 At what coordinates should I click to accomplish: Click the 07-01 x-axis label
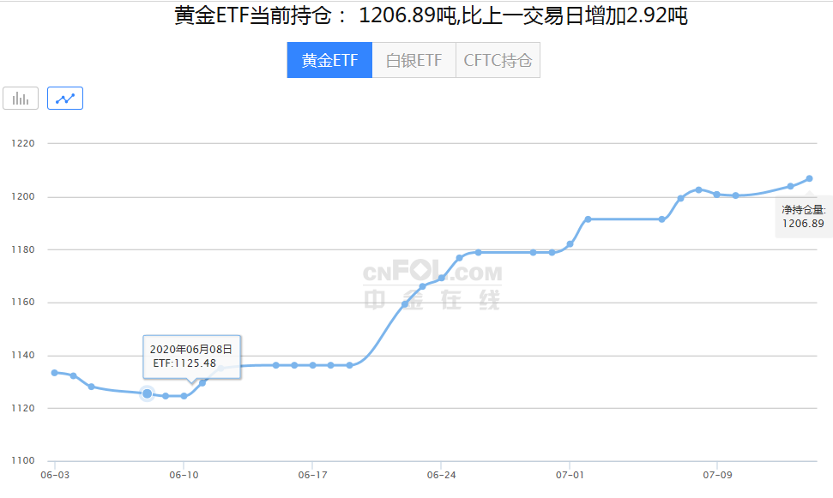570,475
